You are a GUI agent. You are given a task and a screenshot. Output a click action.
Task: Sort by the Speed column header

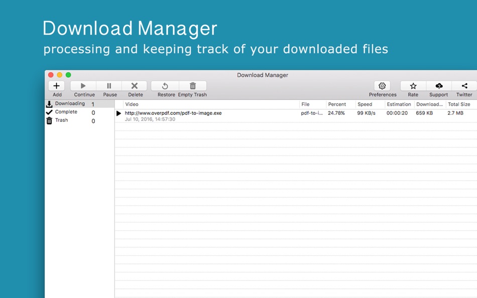tap(370, 104)
